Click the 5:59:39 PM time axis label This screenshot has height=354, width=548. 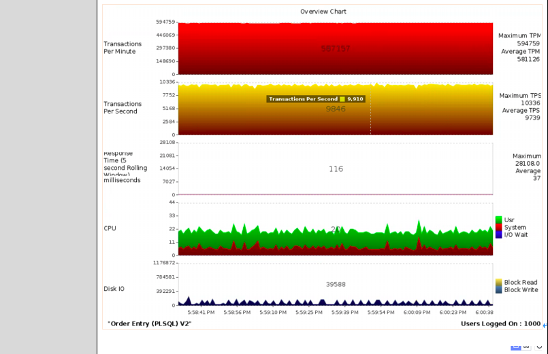click(x=344, y=313)
